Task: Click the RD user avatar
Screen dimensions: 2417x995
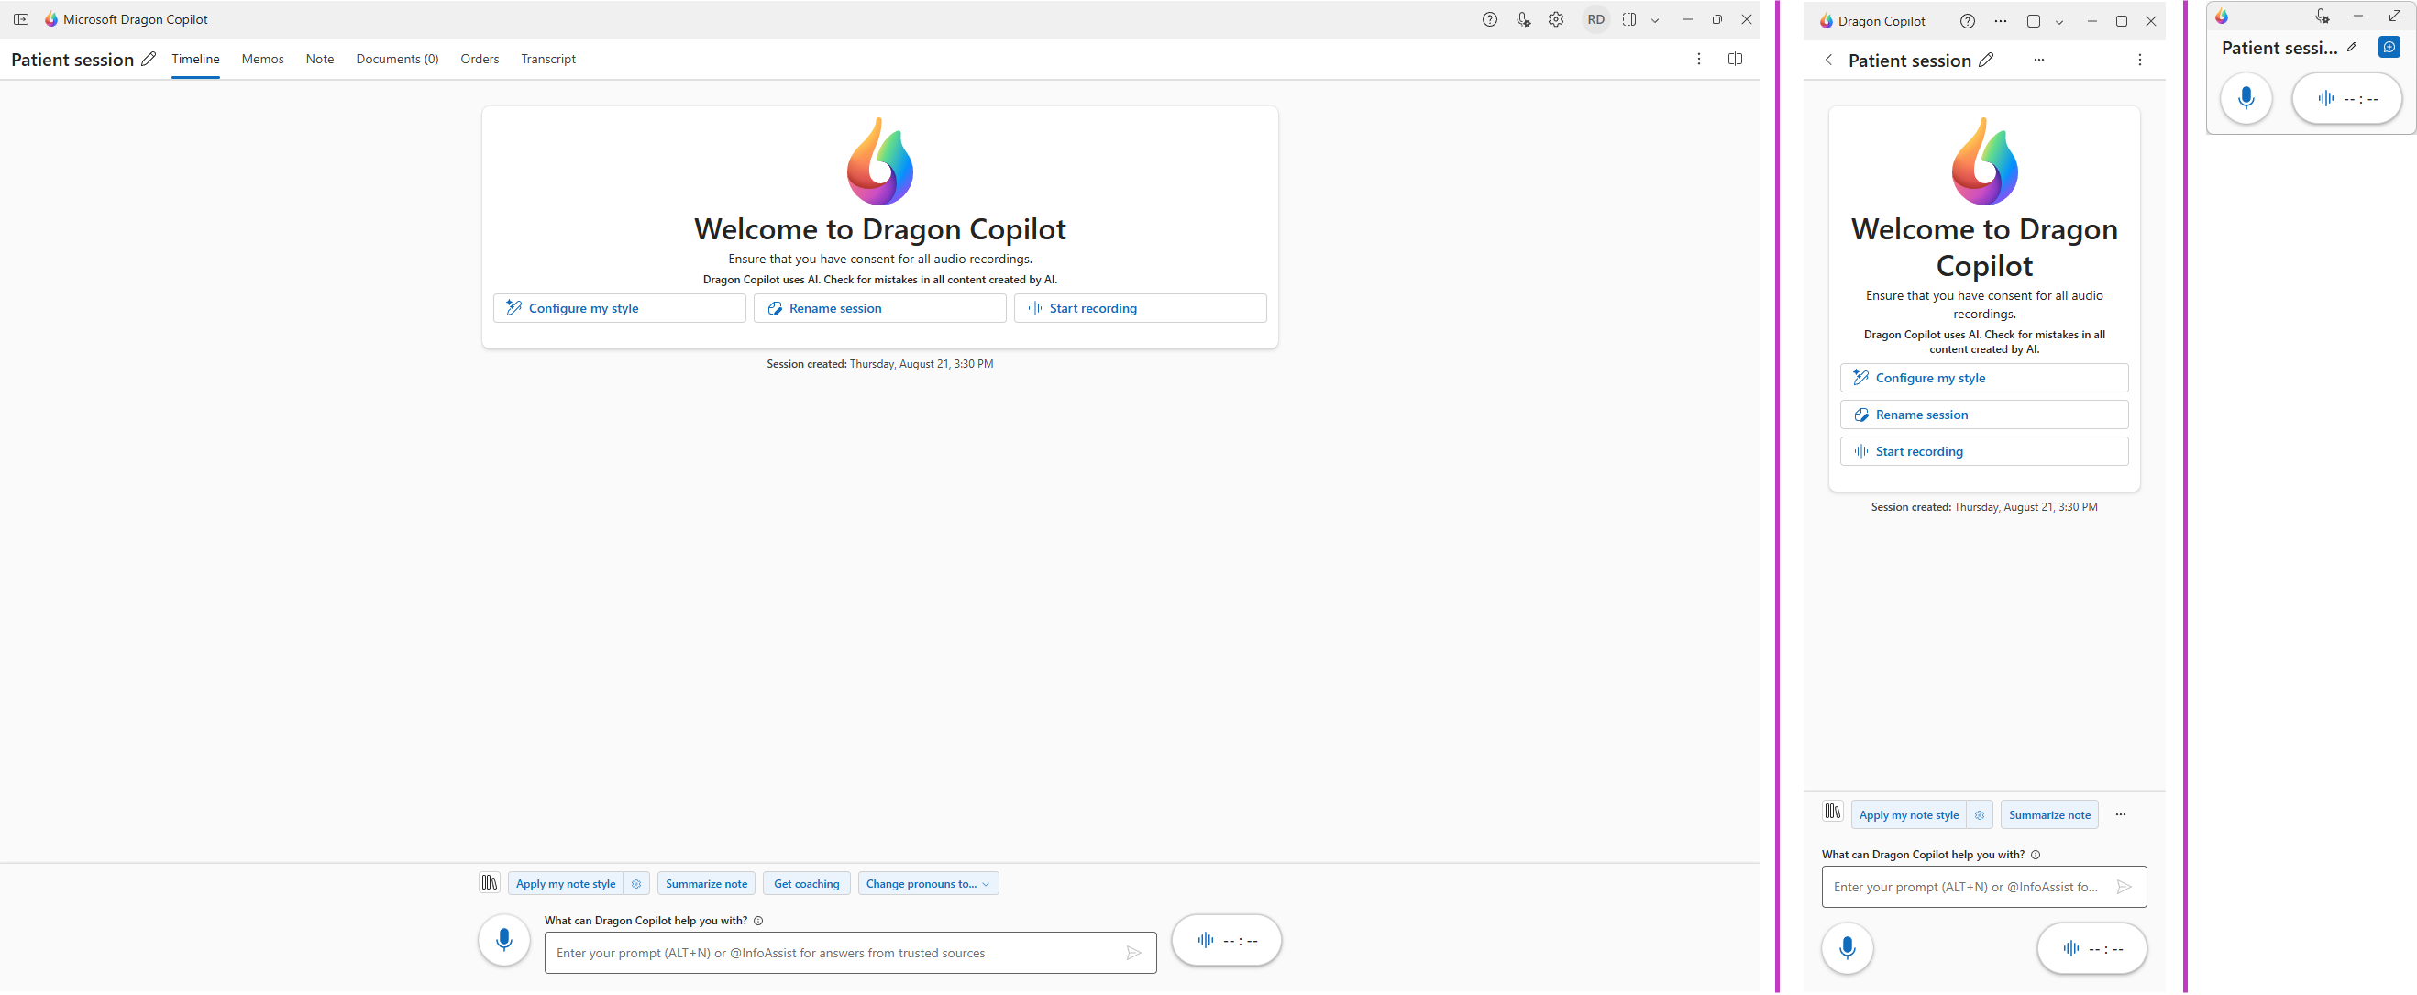Action: [1595, 19]
